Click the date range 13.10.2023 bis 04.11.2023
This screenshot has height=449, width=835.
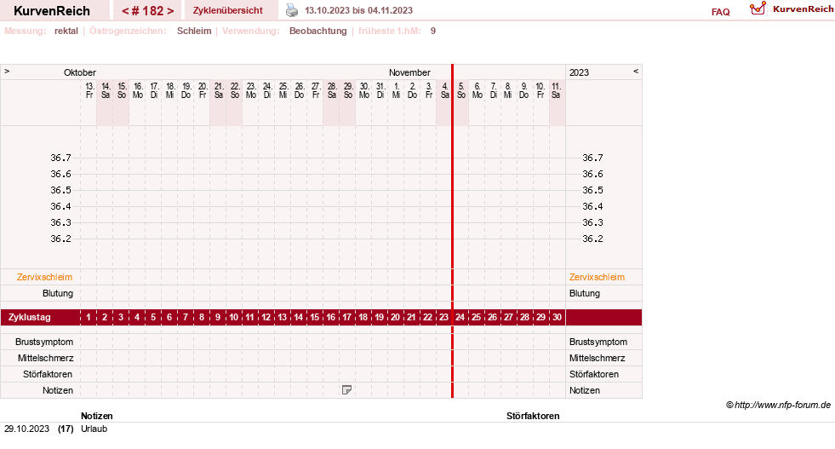tap(358, 10)
